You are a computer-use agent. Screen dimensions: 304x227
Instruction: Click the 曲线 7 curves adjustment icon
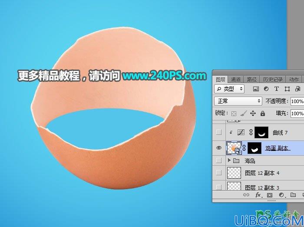click(241, 133)
